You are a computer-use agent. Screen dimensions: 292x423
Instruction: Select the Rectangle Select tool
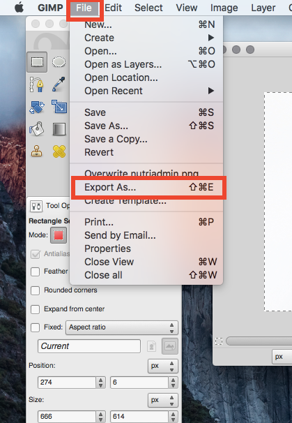(x=37, y=62)
